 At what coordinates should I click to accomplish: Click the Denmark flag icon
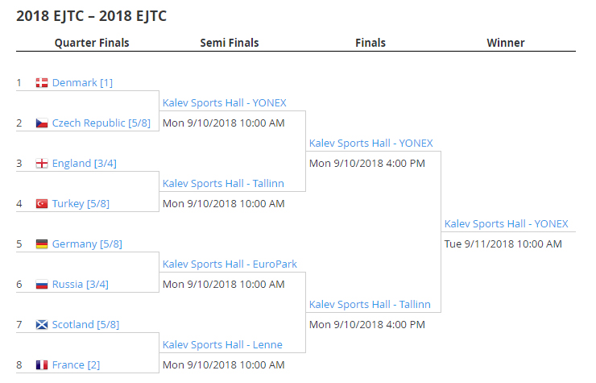click(42, 83)
